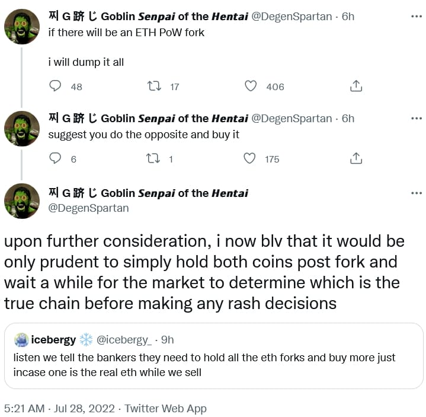This screenshot has height=417, width=426.
Task: Open @DegenSpartan handle under main tweet
Action: point(88,208)
